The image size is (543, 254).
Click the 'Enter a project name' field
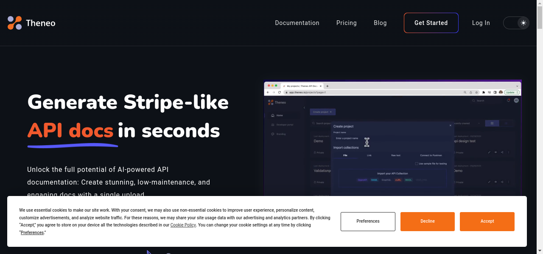(352, 138)
